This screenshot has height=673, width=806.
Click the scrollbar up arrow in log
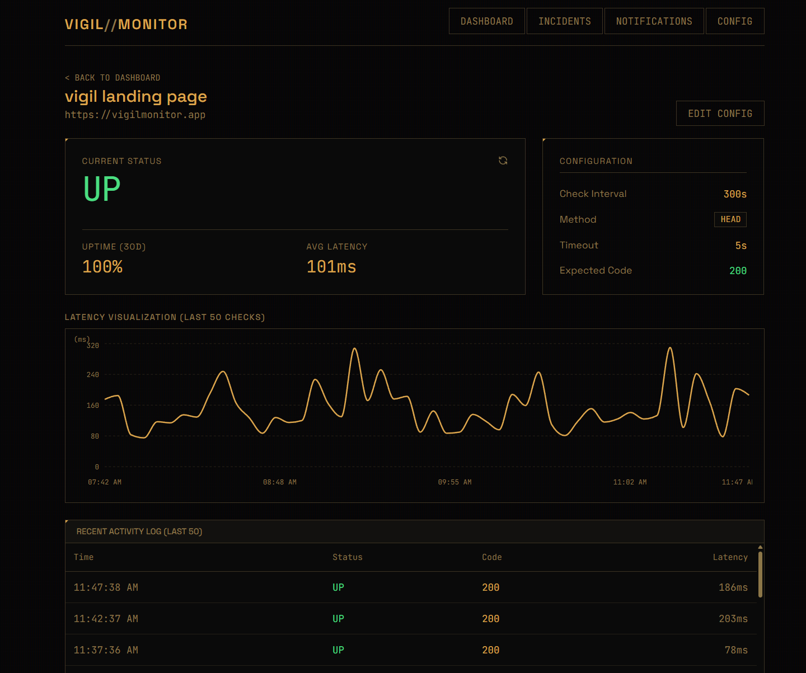[x=760, y=547]
